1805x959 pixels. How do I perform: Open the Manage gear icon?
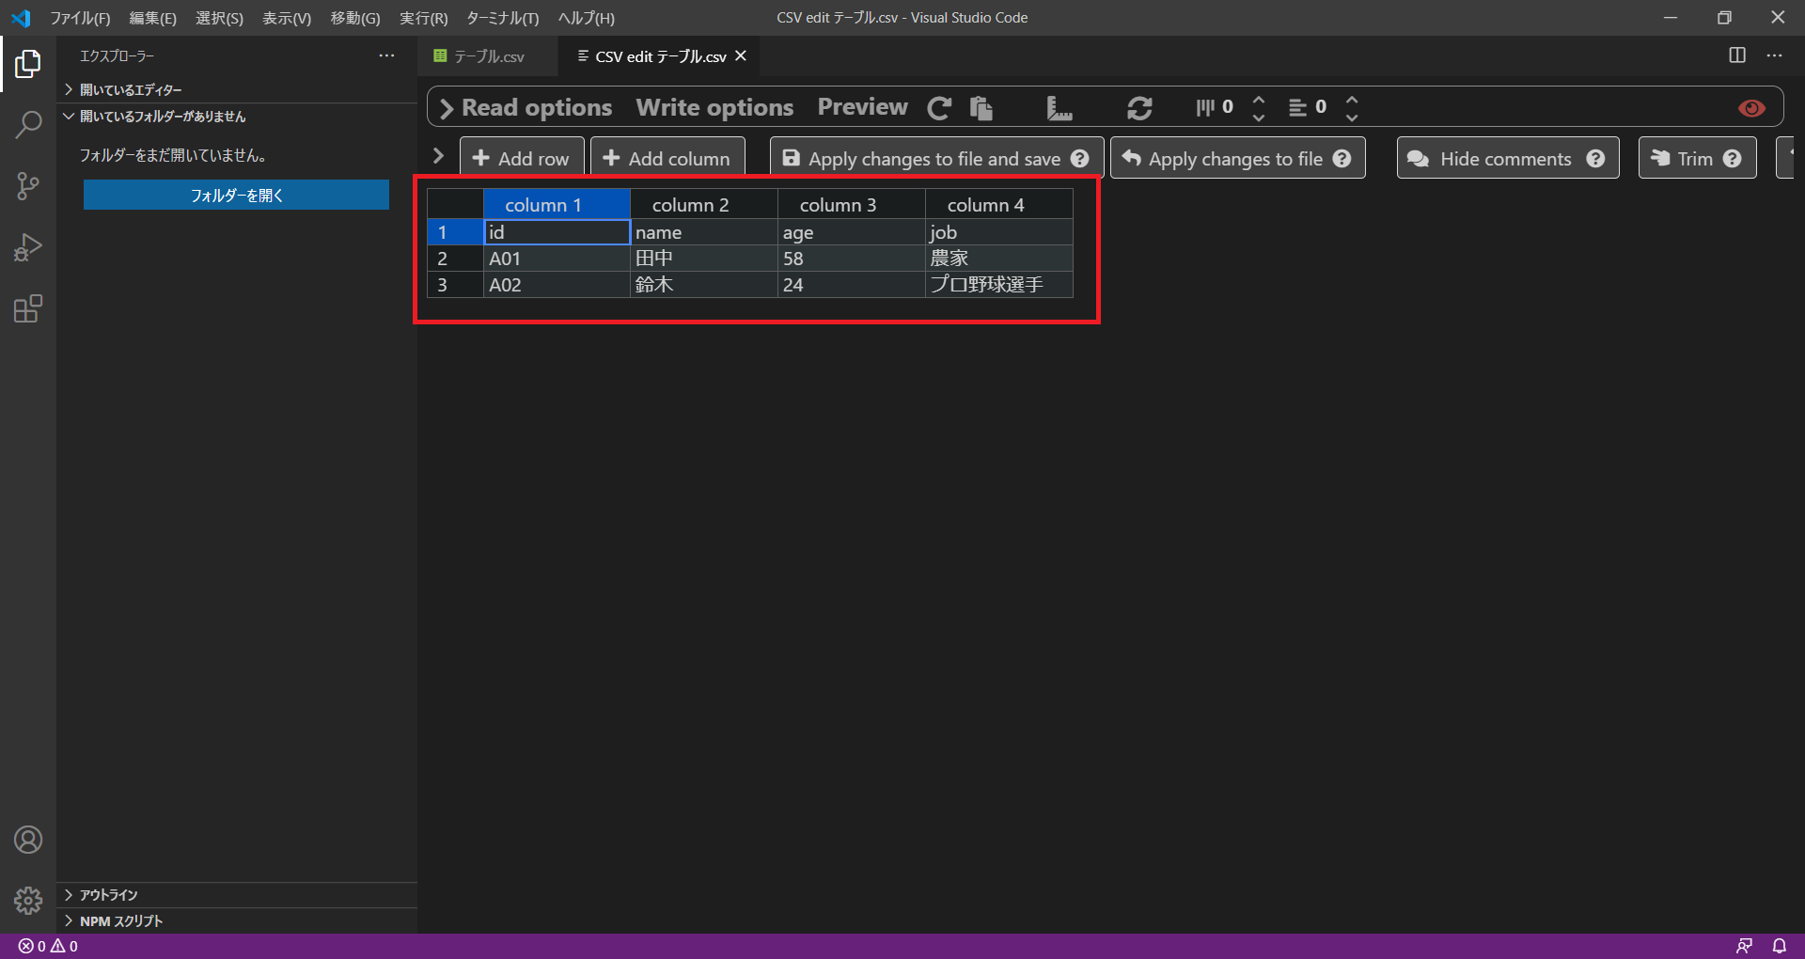(28, 901)
